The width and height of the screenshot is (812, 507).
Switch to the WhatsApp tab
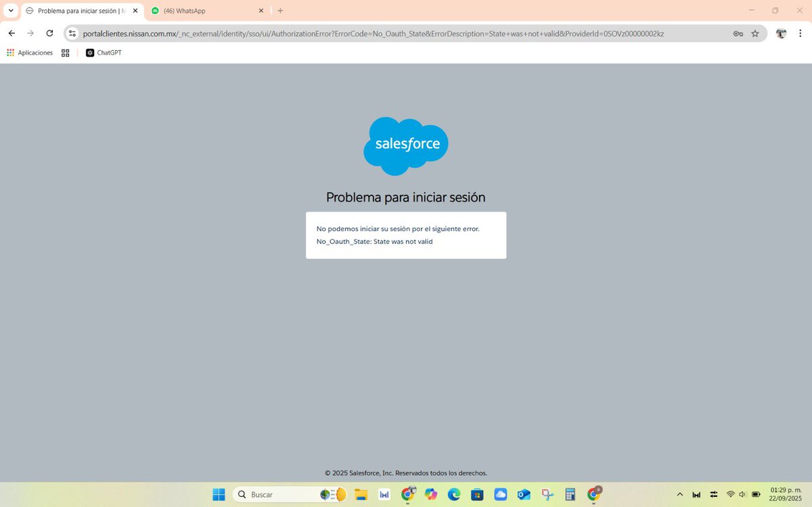[x=206, y=11]
